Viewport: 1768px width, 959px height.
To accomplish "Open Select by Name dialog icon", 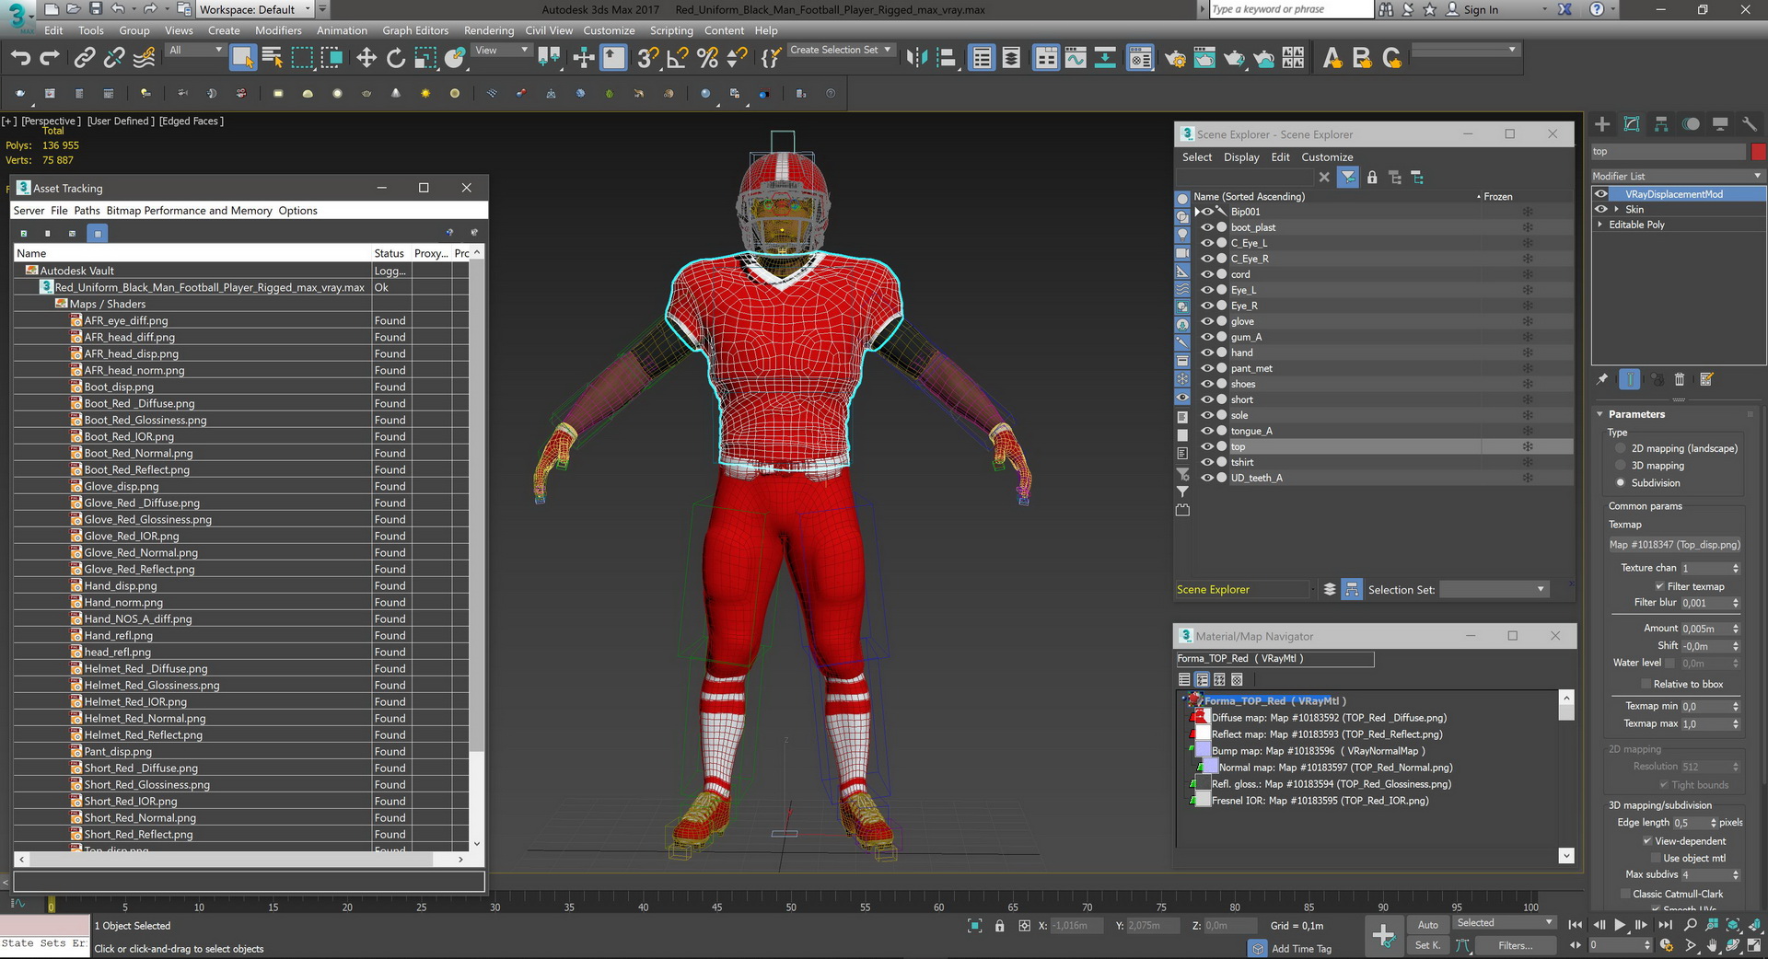I will point(273,58).
